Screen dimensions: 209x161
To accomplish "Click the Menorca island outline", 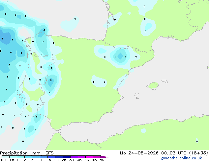I will coord(165,81).
